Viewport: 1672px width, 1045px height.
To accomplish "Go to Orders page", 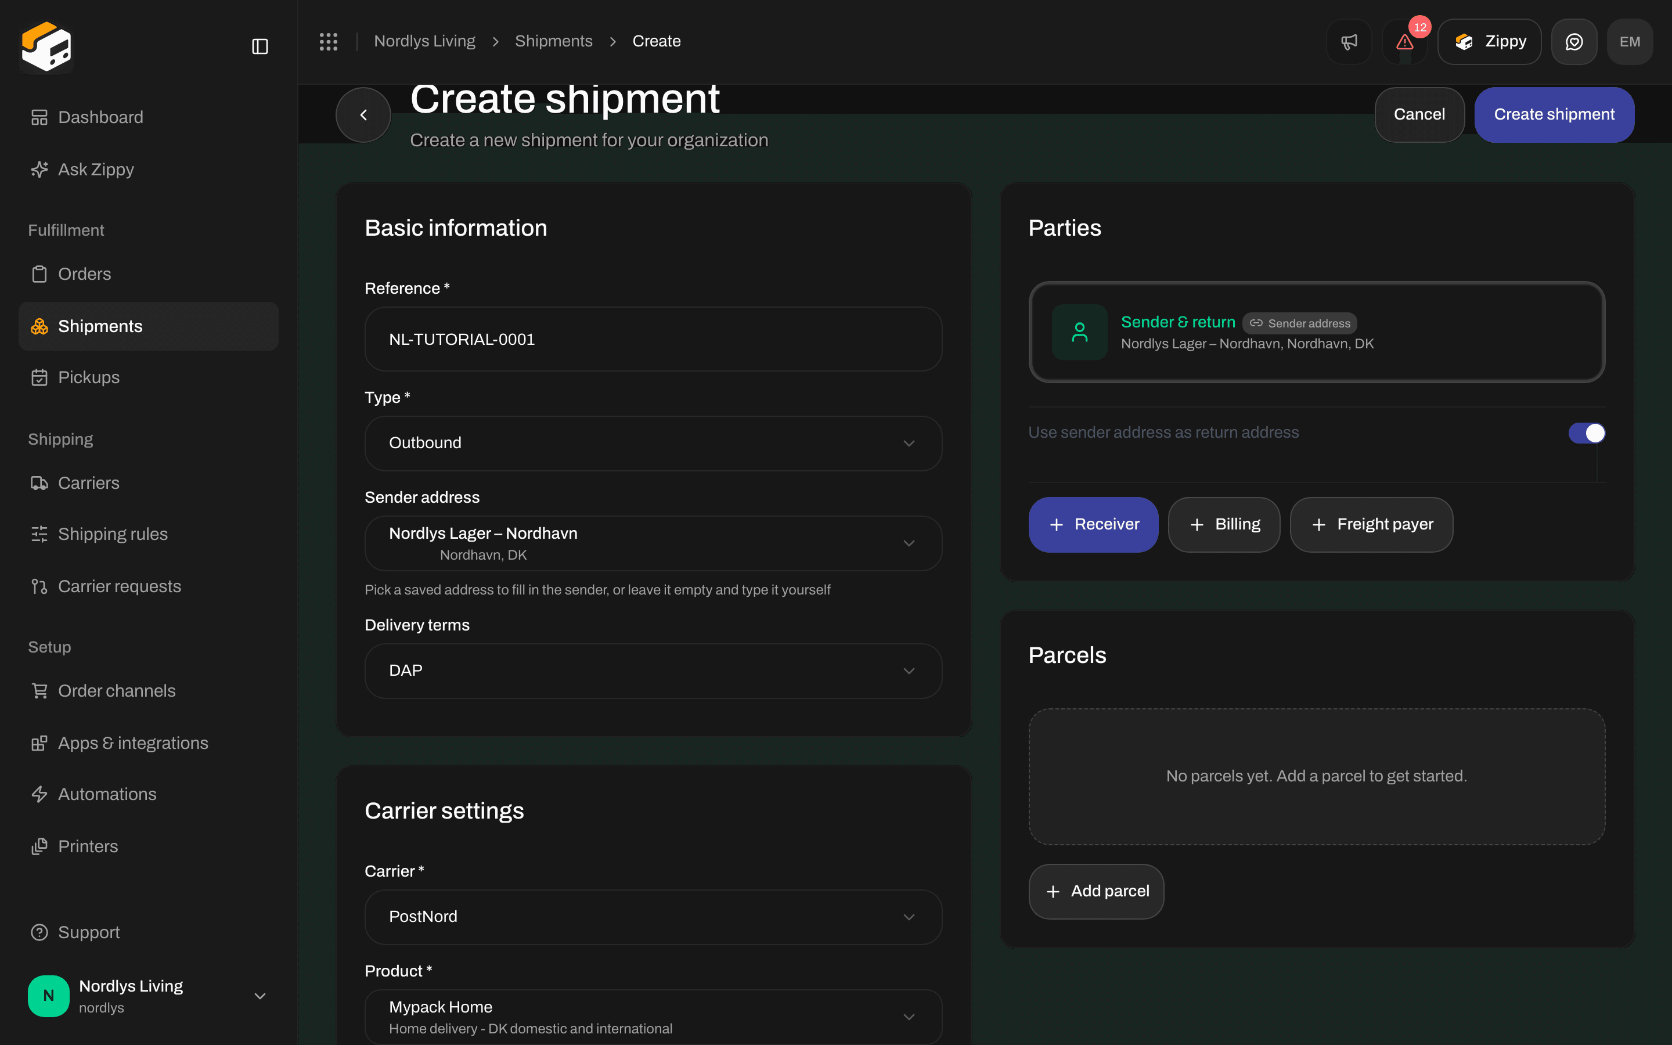I will click(x=149, y=273).
